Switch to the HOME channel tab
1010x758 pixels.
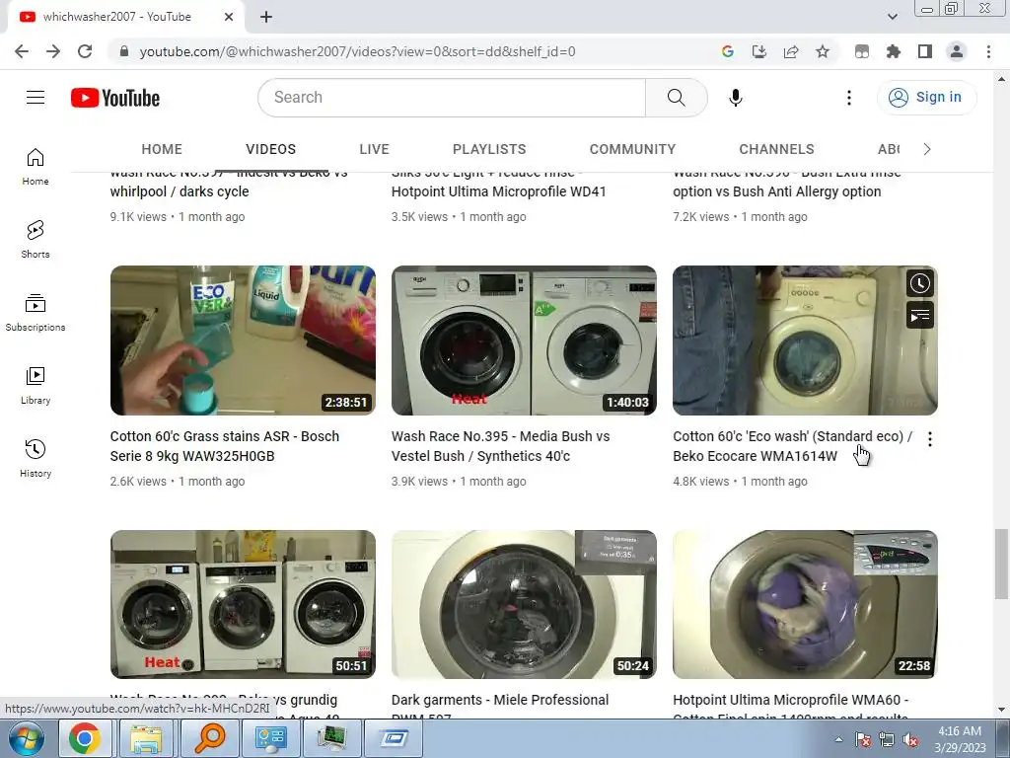162,149
